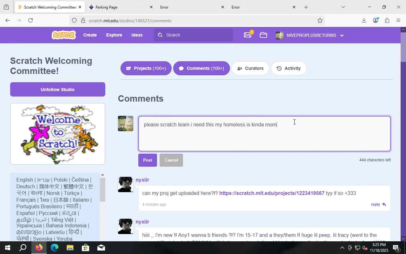Image resolution: width=406 pixels, height=254 pixels.
Task: Click NIVEPROPLUSRETURNS profile avatar in navbar
Action: pyautogui.click(x=280, y=35)
